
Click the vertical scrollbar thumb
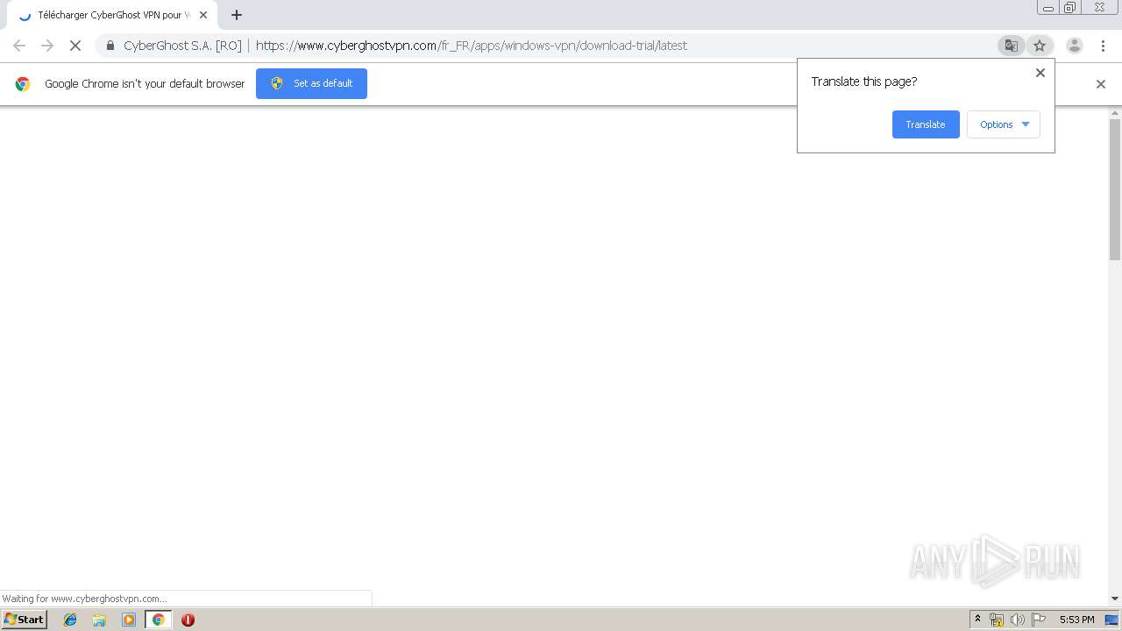point(1115,188)
